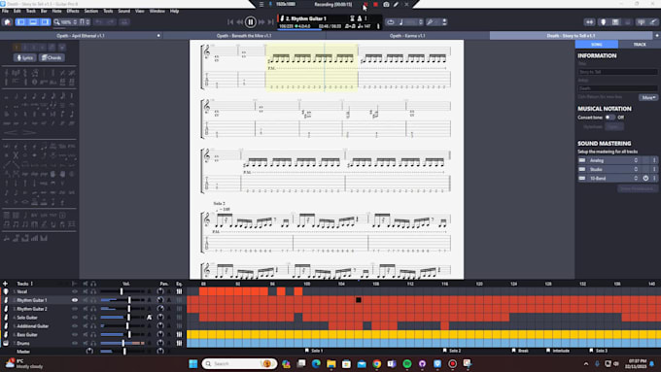
Task: Open options menu for Analog mastering effect
Action: click(654, 160)
